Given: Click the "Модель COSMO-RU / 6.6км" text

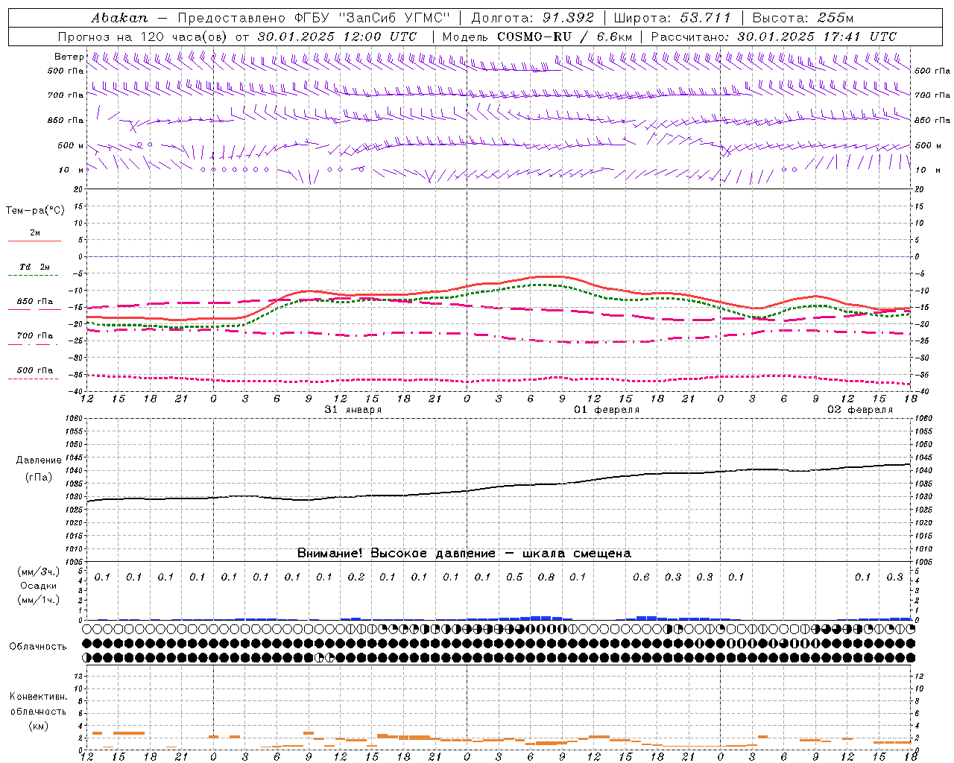Looking at the screenshot, I should 537,37.
